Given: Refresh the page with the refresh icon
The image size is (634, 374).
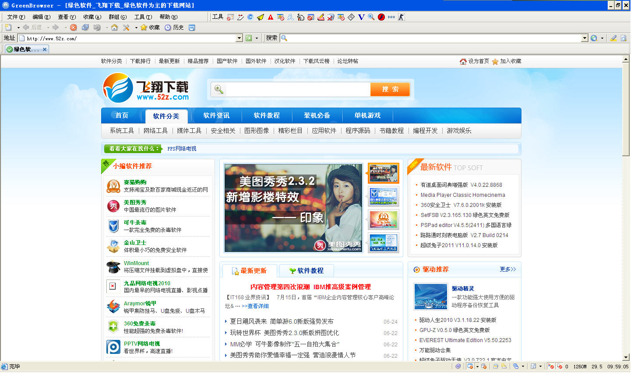Looking at the screenshot, I should pos(85,27).
